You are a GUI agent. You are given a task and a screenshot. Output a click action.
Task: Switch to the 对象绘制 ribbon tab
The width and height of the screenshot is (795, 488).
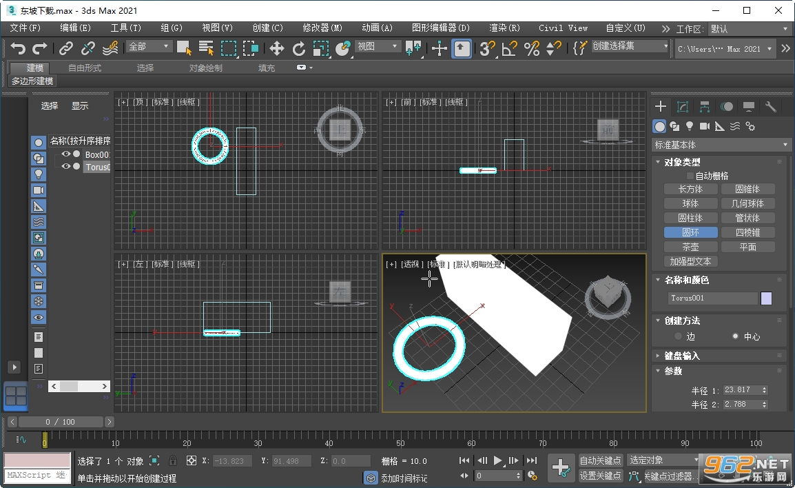coord(205,68)
